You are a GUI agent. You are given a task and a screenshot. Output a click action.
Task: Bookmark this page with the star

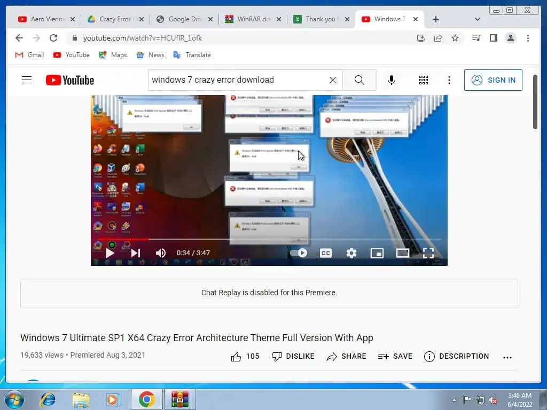(x=455, y=38)
